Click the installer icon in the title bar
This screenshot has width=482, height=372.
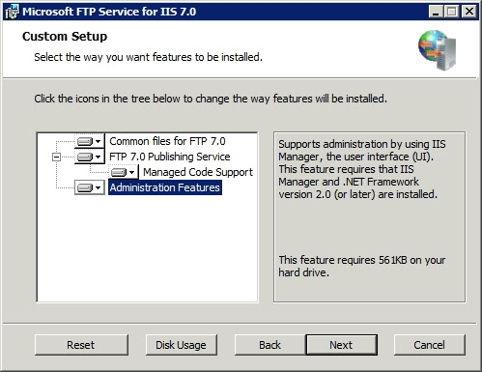[x=12, y=12]
